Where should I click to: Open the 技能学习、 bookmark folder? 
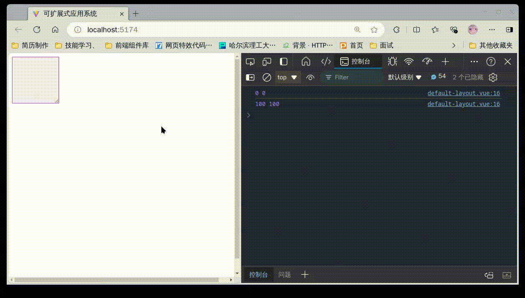tap(76, 45)
